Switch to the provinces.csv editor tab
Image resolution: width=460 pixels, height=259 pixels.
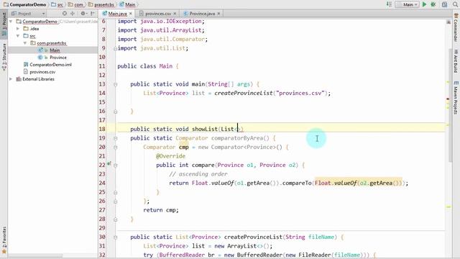coord(158,14)
